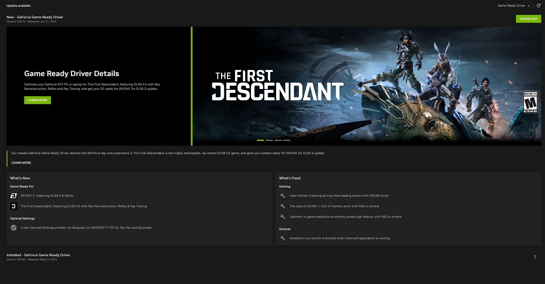The image size is (545, 284).
Task: Click The First Descendant banner image
Action: pos(367,86)
